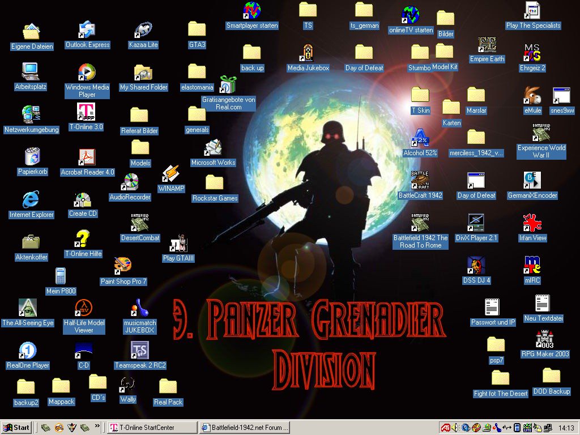Screen dimensions: 580x435
Task: Click the snes9xw shortcut icon
Action: pos(561,96)
